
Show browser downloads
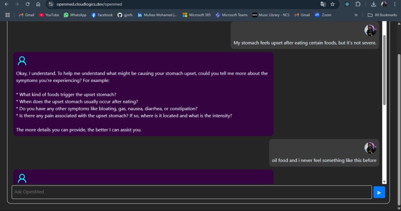pyautogui.click(x=373, y=4)
